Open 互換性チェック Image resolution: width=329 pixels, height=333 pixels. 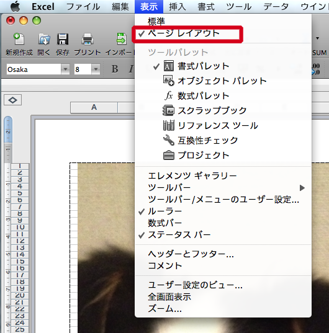[x=223, y=140]
